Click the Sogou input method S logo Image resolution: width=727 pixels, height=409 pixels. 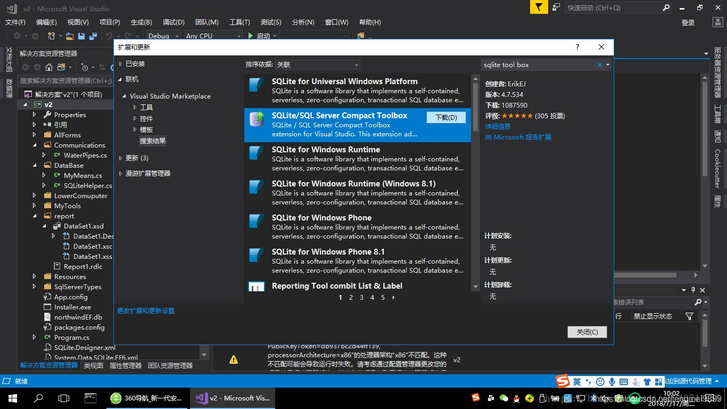coord(562,381)
